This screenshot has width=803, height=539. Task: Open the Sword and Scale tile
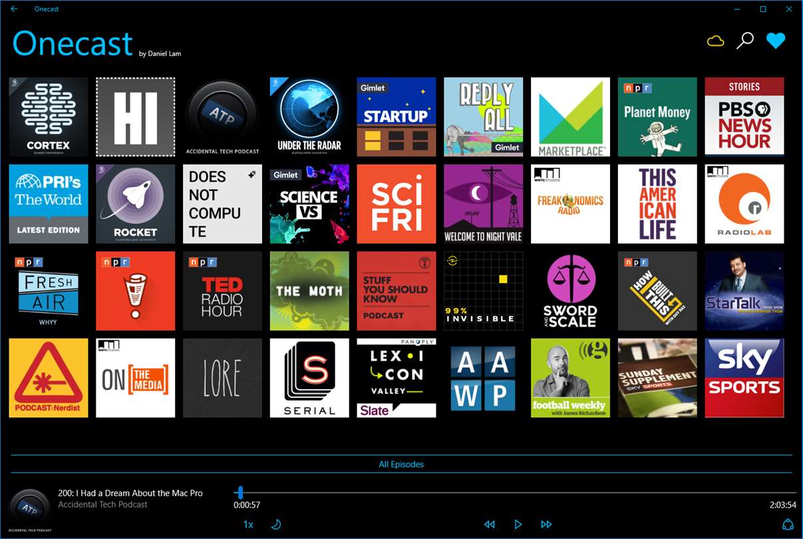pos(571,291)
